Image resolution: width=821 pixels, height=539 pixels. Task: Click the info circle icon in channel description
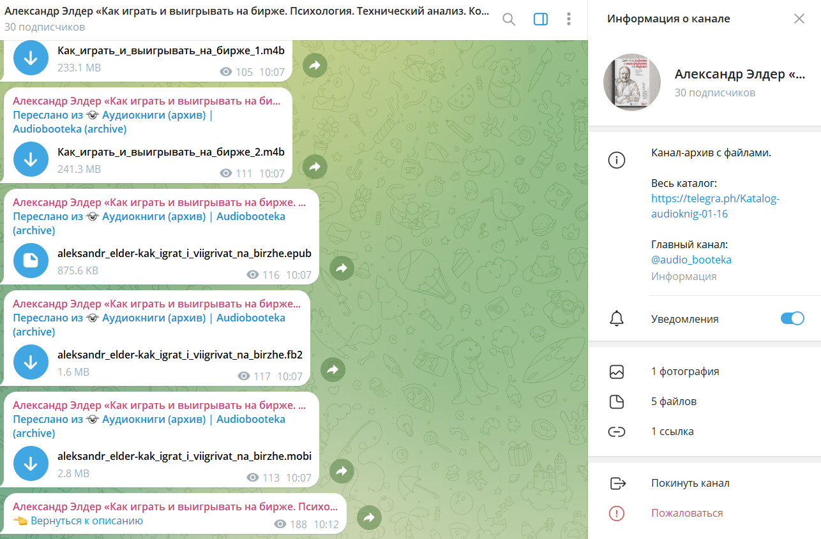coord(617,160)
